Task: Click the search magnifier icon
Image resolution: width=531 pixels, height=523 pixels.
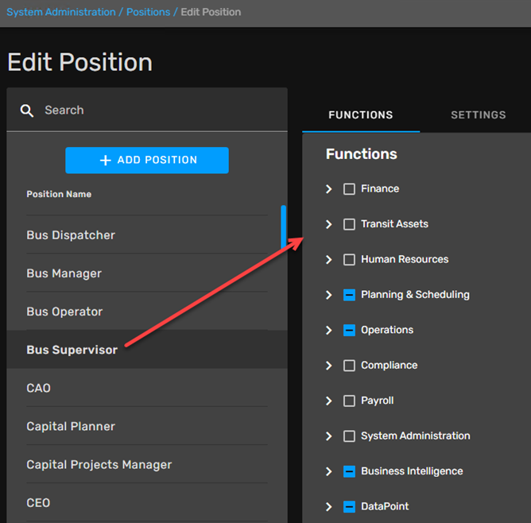Action: coord(27,110)
